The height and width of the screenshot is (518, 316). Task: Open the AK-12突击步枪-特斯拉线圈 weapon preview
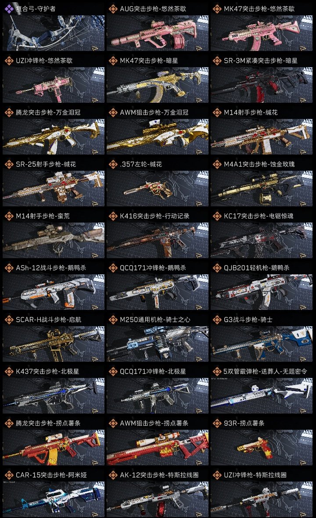point(158,499)
